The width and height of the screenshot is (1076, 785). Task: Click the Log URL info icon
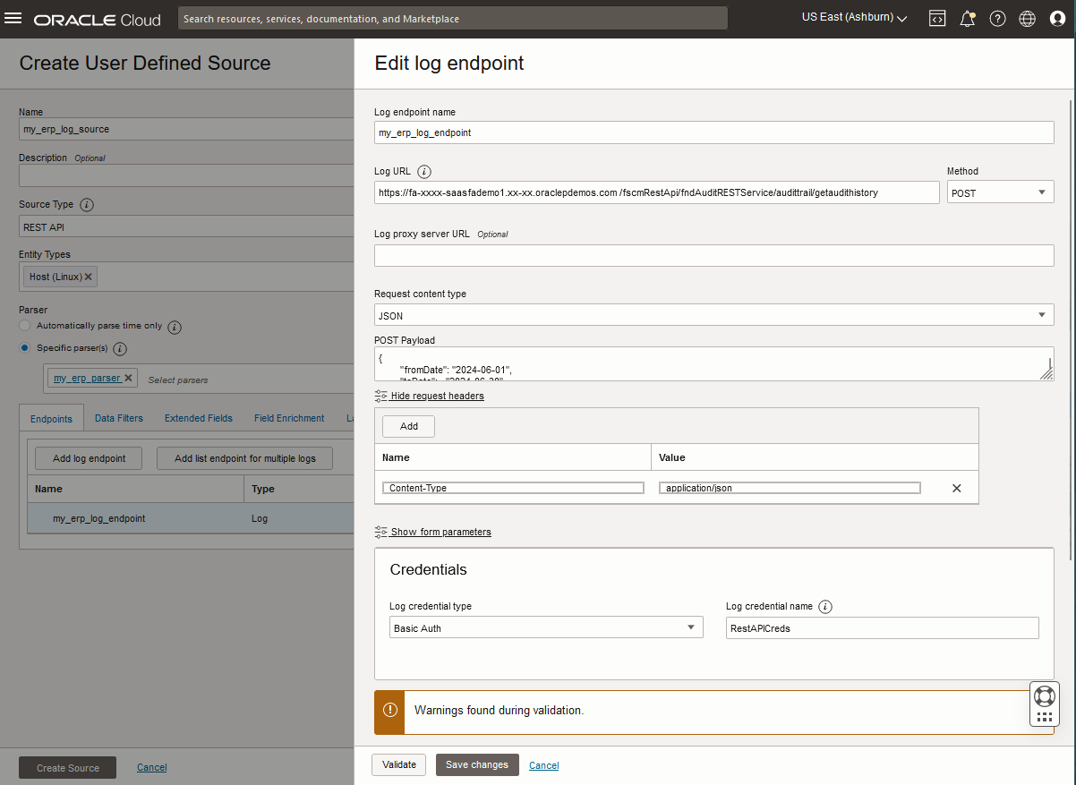click(x=424, y=172)
